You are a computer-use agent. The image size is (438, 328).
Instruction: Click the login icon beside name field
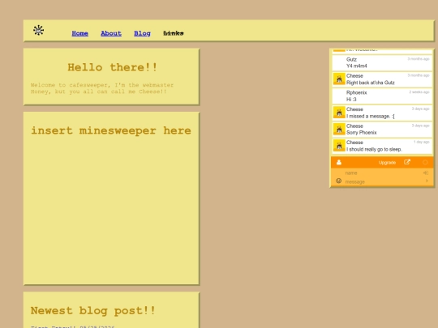426,173
